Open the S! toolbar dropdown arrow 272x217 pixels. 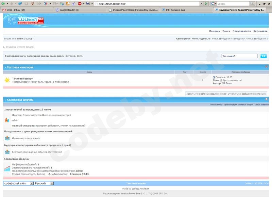tap(50, 4)
